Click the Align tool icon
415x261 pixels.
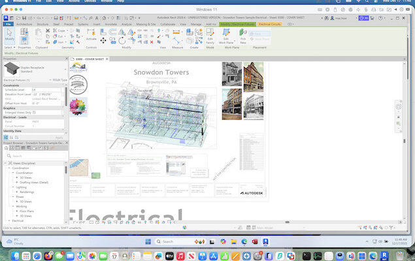tap(103, 32)
